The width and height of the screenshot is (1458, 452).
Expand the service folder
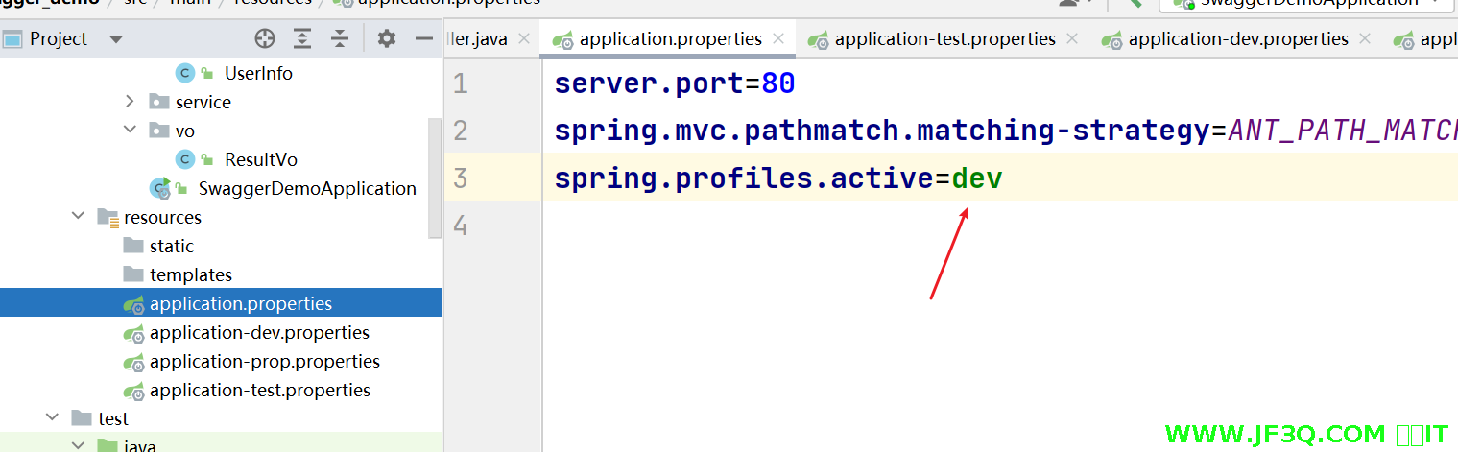click(x=131, y=102)
